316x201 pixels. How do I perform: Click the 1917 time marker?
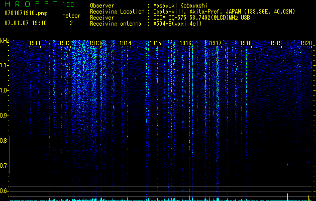216,43
